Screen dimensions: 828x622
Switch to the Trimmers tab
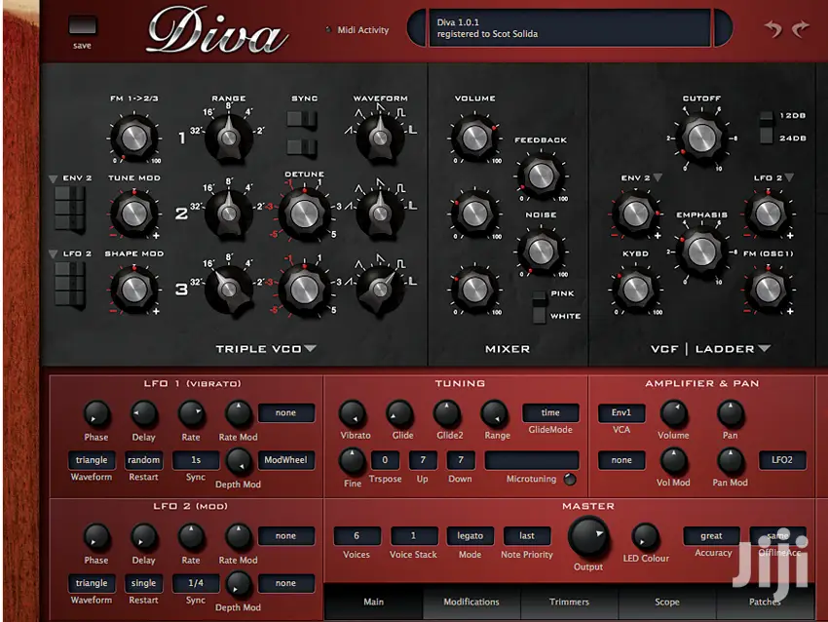click(x=569, y=602)
